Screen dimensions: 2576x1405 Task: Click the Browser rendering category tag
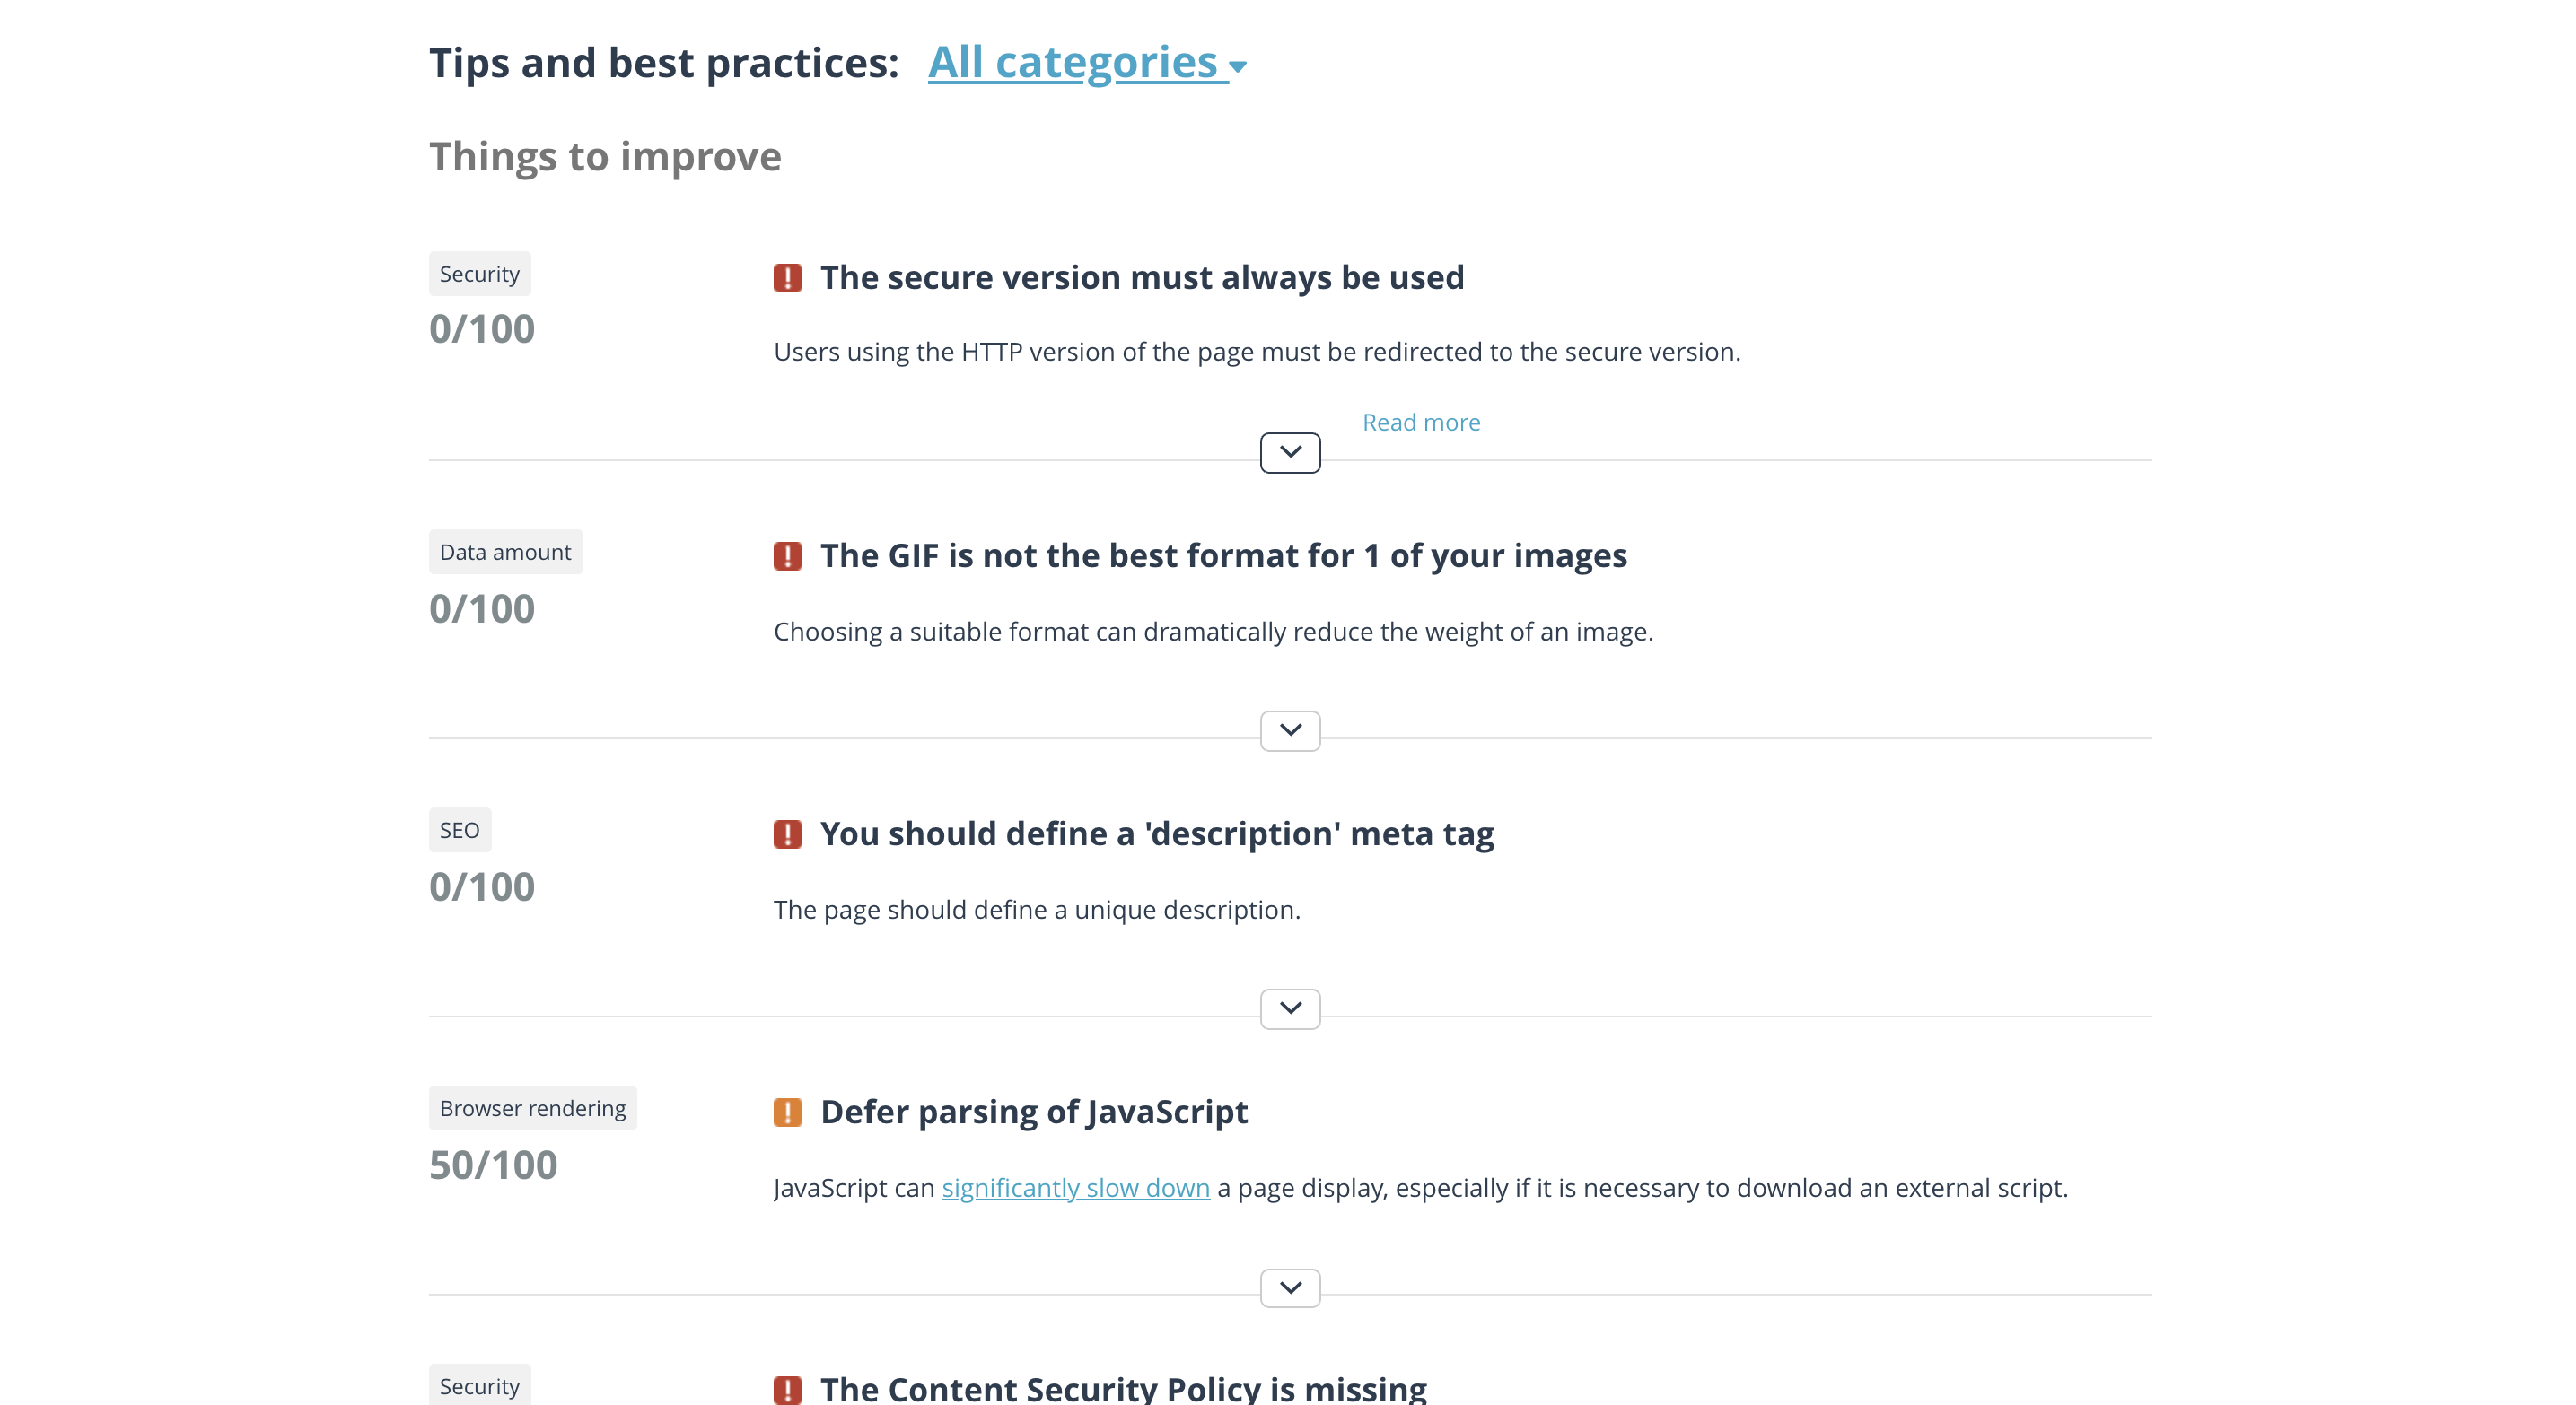(532, 1108)
